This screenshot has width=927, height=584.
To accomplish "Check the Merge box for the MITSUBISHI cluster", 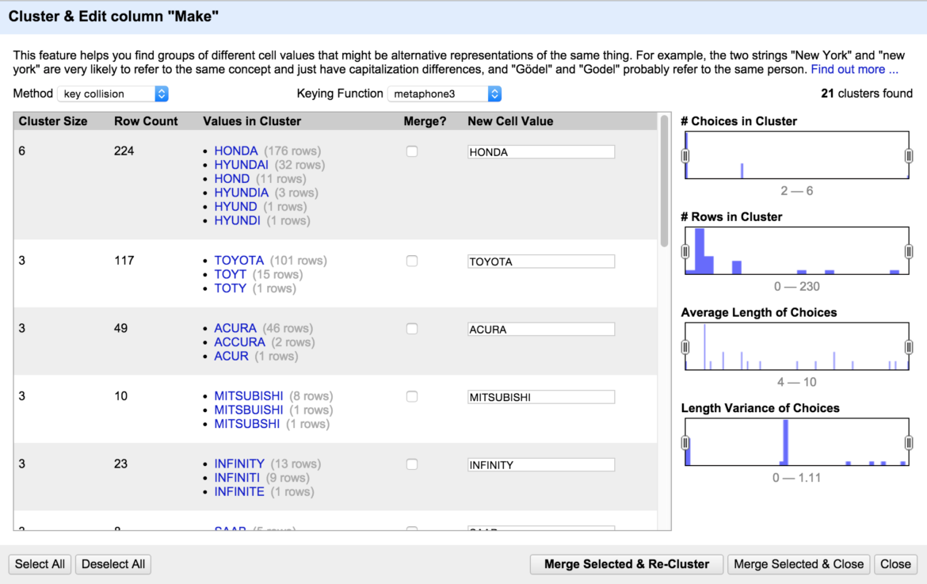I will 412,397.
